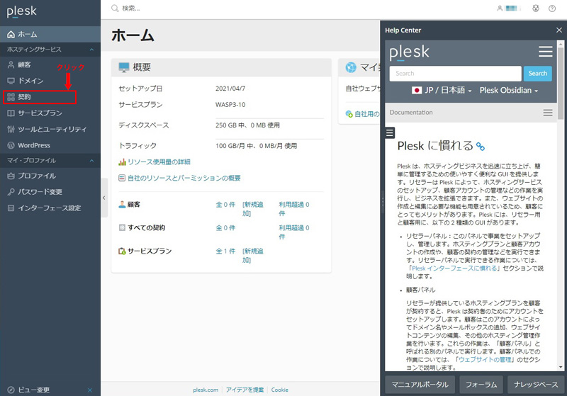Image resolution: width=567 pixels, height=396 pixels.
Task: Open the Plesk Obsidian version dropdown
Action: click(x=508, y=91)
